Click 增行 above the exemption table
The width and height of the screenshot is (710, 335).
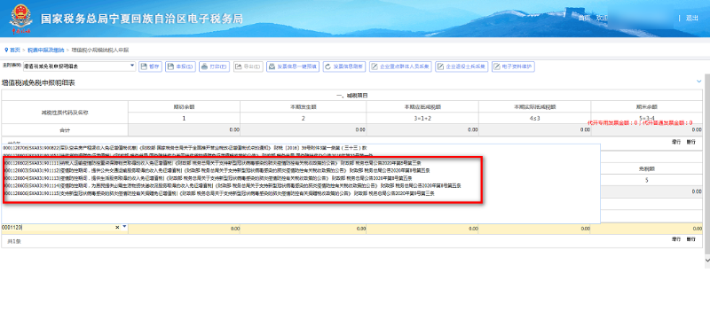[676, 142]
